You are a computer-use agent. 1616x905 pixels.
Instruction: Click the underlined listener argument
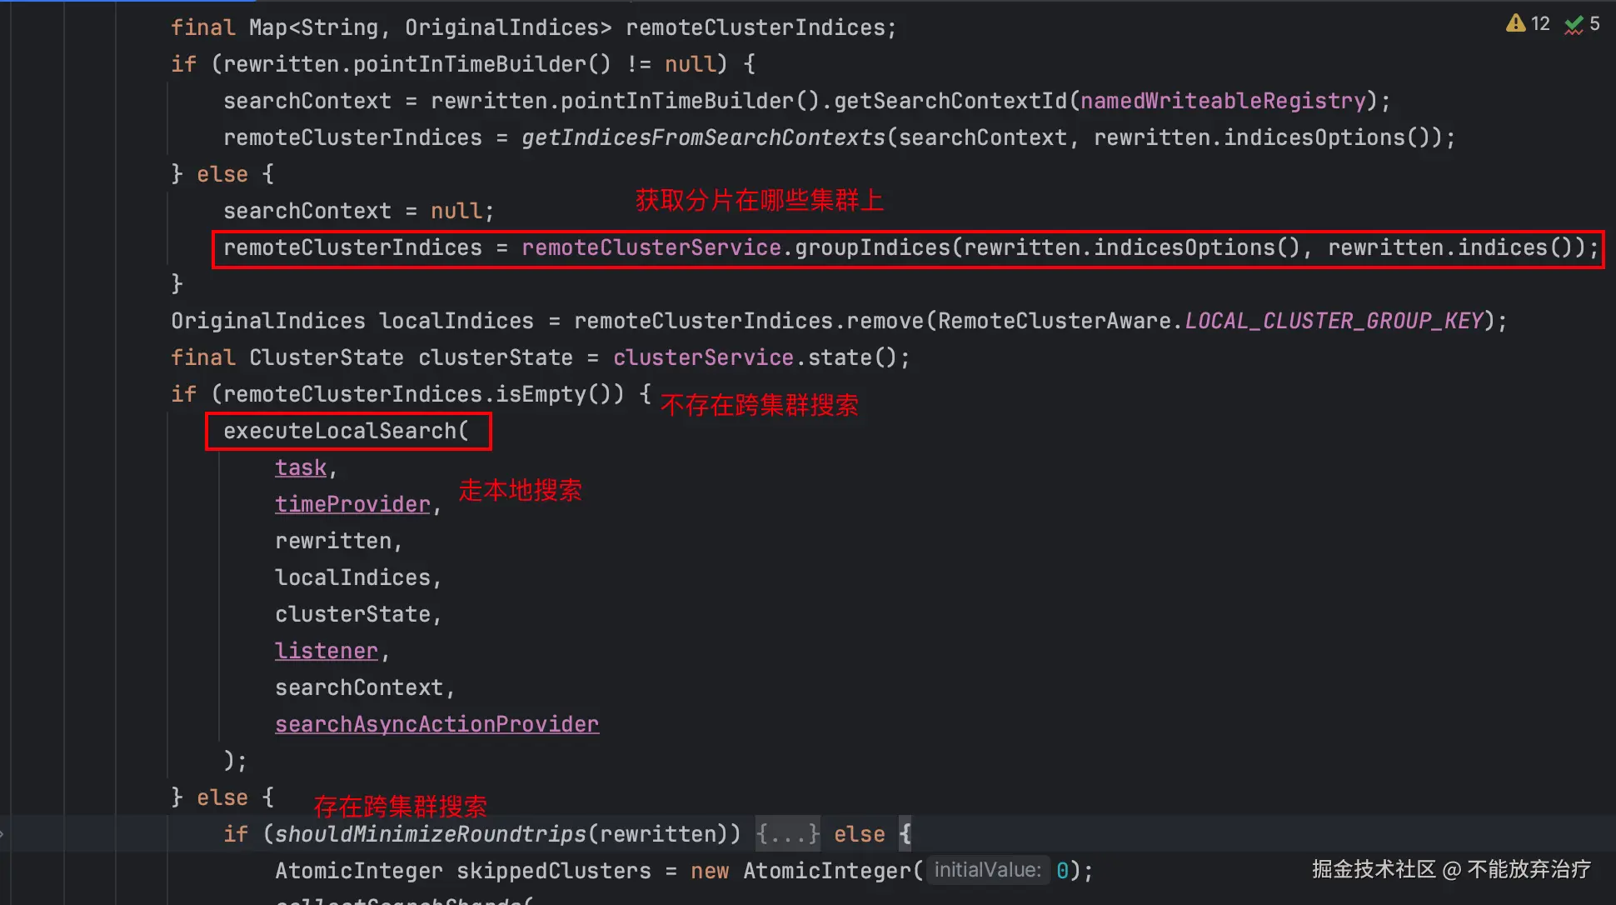click(327, 651)
